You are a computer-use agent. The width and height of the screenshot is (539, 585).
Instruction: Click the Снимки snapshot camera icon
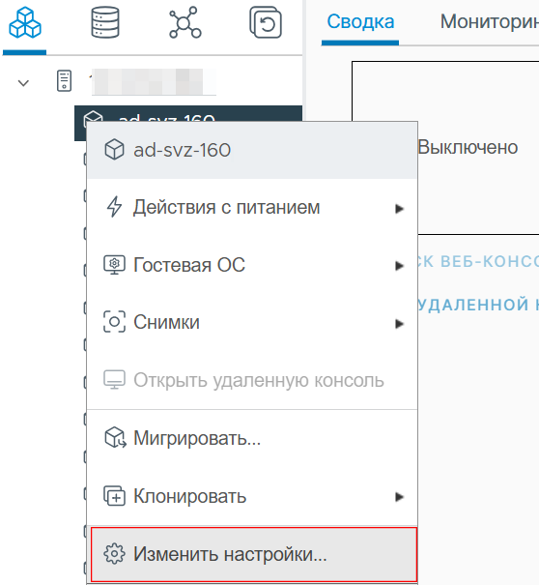(x=114, y=322)
